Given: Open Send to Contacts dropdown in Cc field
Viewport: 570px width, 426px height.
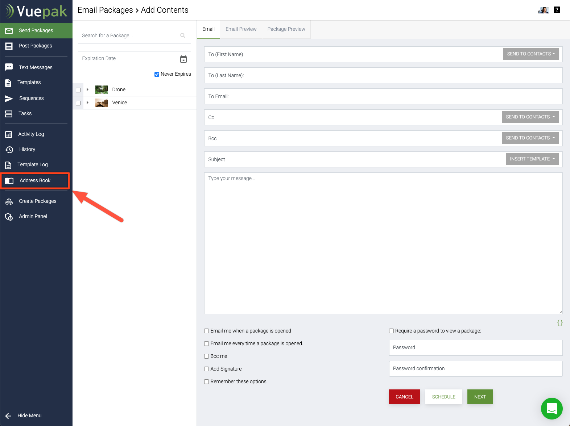Looking at the screenshot, I should coord(530,117).
